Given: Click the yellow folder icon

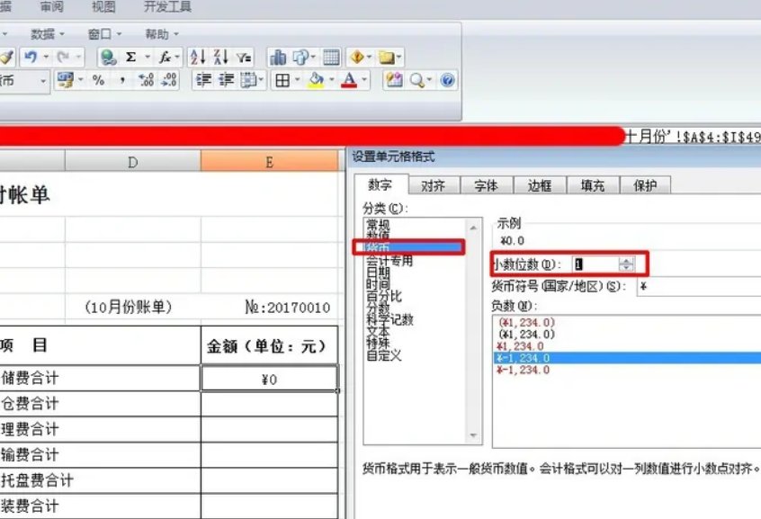Looking at the screenshot, I should tap(386, 58).
